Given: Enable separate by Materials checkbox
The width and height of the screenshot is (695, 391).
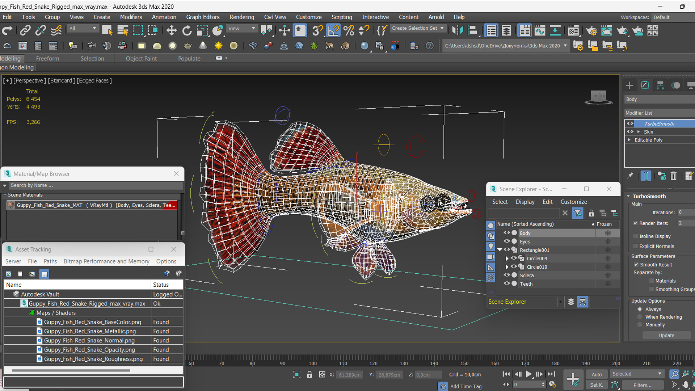Looking at the screenshot, I should point(652,281).
